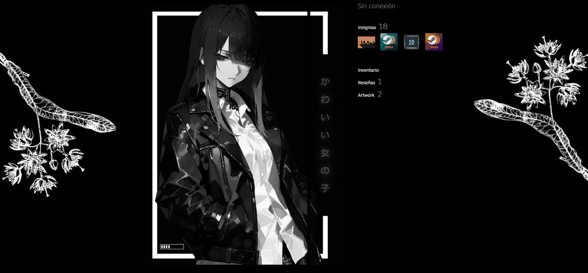Open the Artwork link
The image size is (588, 273).
point(366,95)
